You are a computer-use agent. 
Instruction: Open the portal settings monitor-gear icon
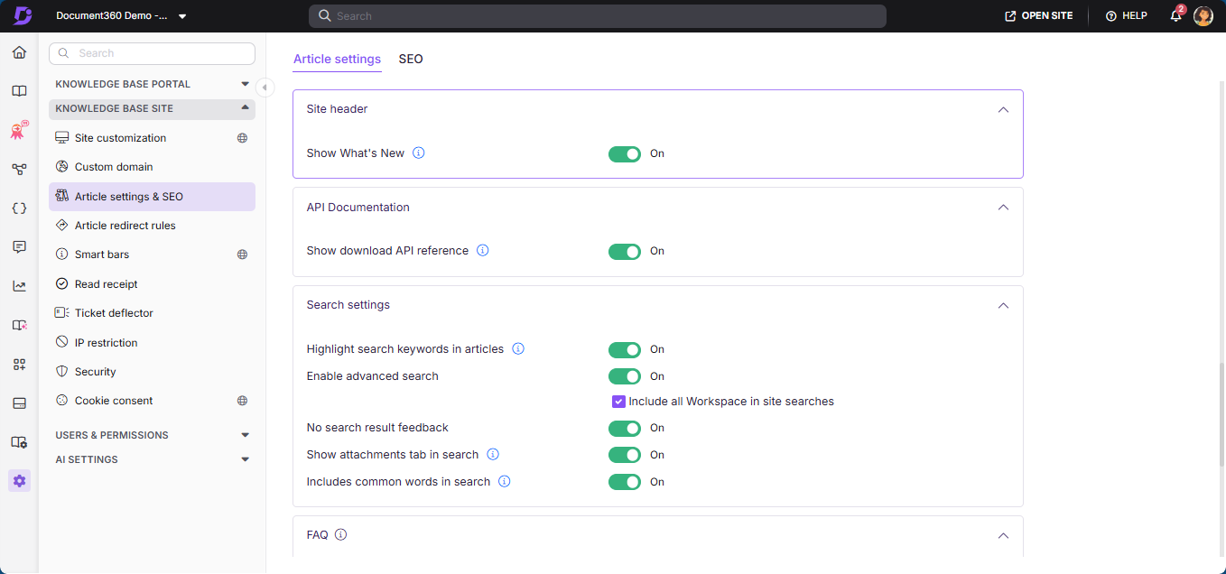(x=19, y=442)
